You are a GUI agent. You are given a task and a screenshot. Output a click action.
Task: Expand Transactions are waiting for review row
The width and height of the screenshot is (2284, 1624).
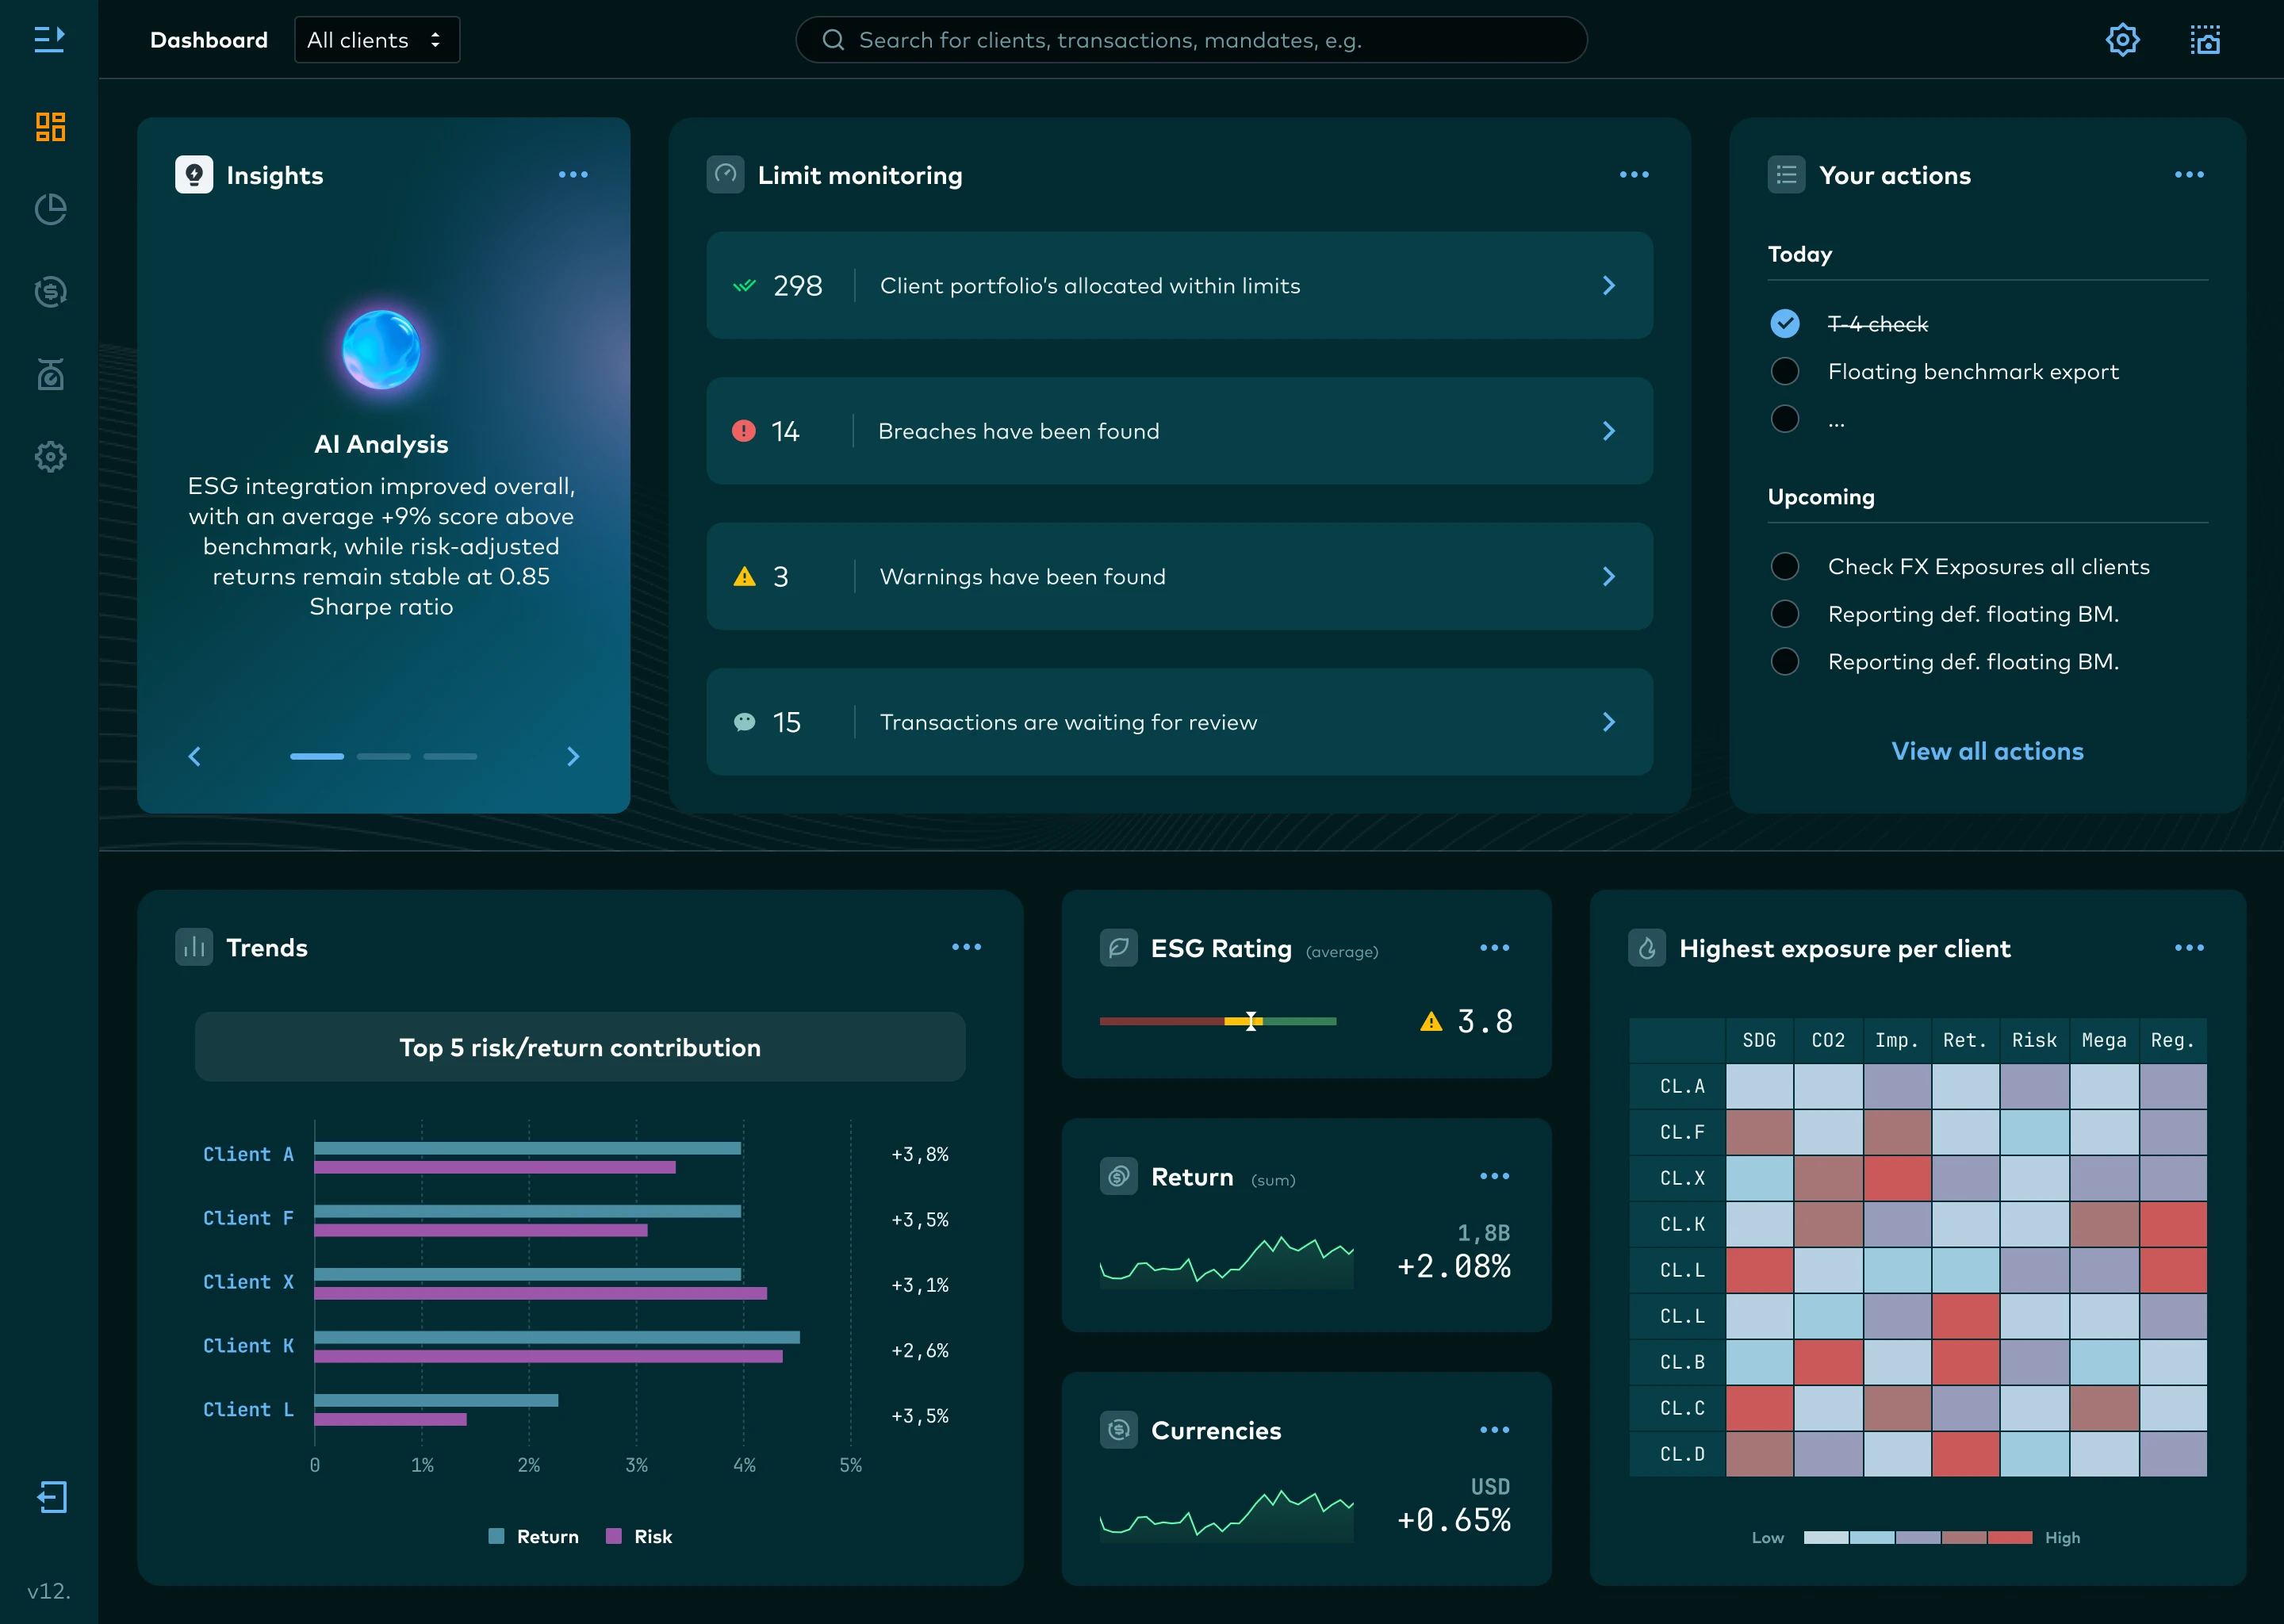click(1608, 722)
